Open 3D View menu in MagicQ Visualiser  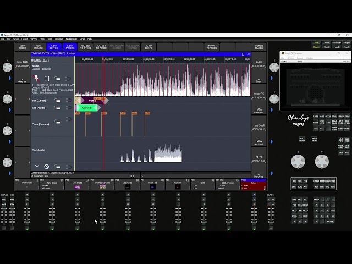(291, 58)
